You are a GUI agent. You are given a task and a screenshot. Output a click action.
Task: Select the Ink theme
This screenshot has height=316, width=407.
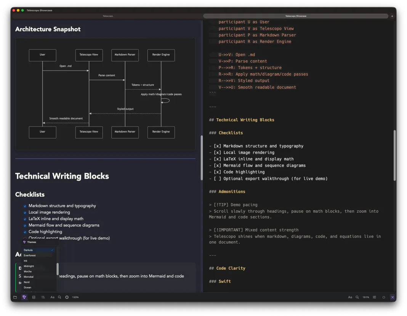click(38, 261)
